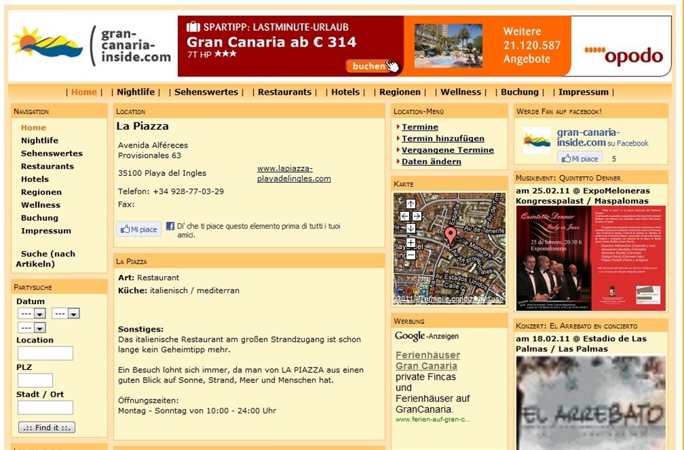This screenshot has width=684, height=450.
Task: Open the second Datum dropdown in the top row
Action: tap(66, 313)
